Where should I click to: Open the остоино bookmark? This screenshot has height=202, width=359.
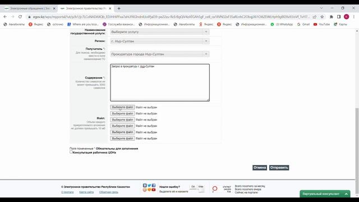[x=55, y=24]
